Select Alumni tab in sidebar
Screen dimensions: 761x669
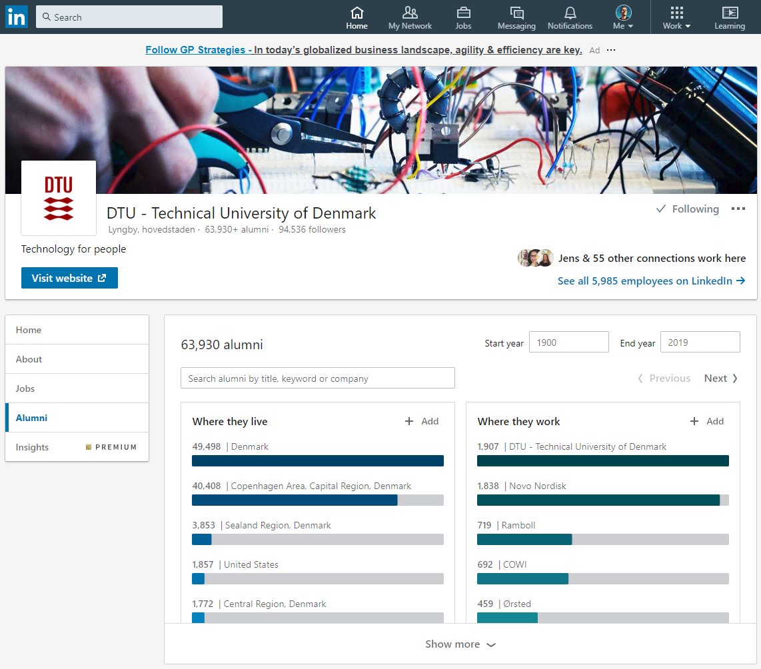tap(77, 418)
